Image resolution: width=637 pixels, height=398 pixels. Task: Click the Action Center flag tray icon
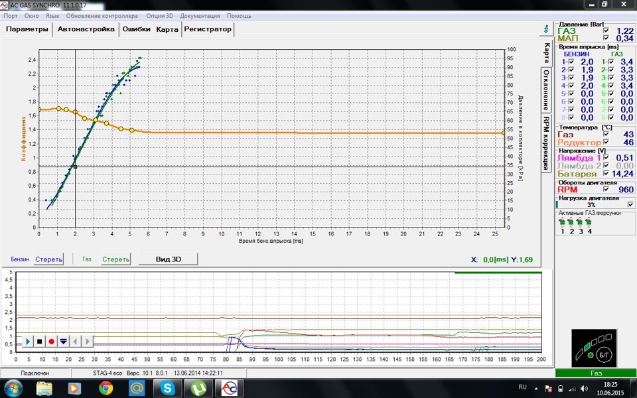pyautogui.click(x=548, y=389)
